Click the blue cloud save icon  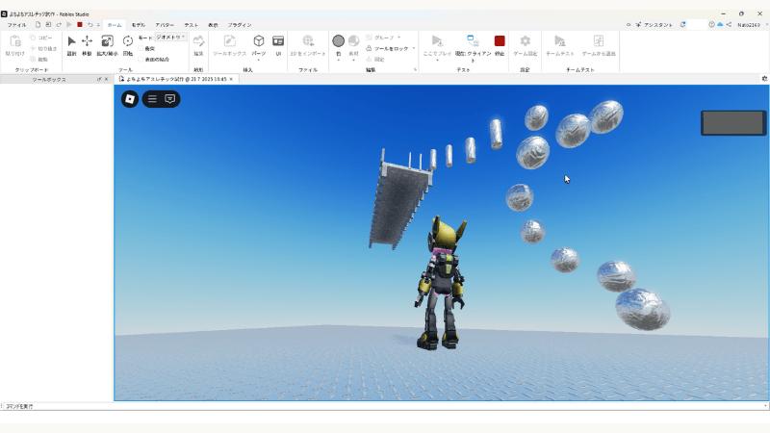click(720, 25)
